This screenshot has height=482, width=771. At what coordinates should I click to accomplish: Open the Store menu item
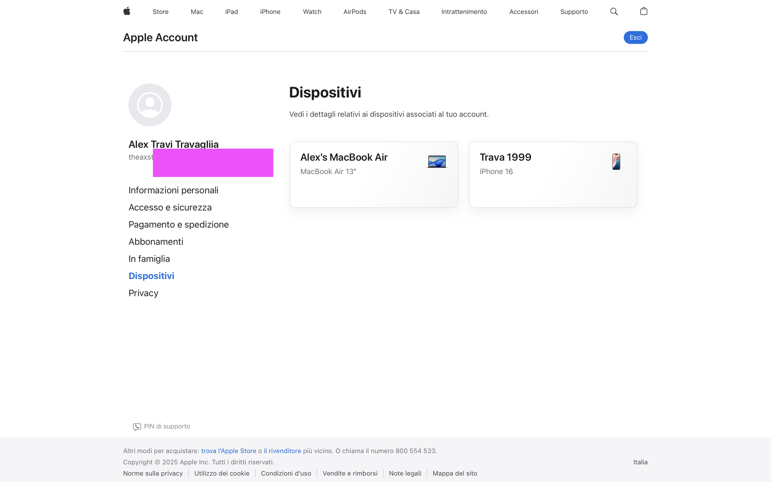pos(161,12)
